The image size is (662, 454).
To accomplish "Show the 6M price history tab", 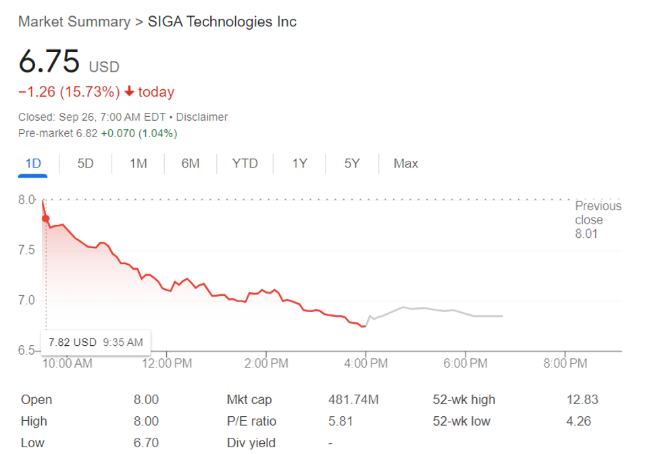I will (190, 163).
